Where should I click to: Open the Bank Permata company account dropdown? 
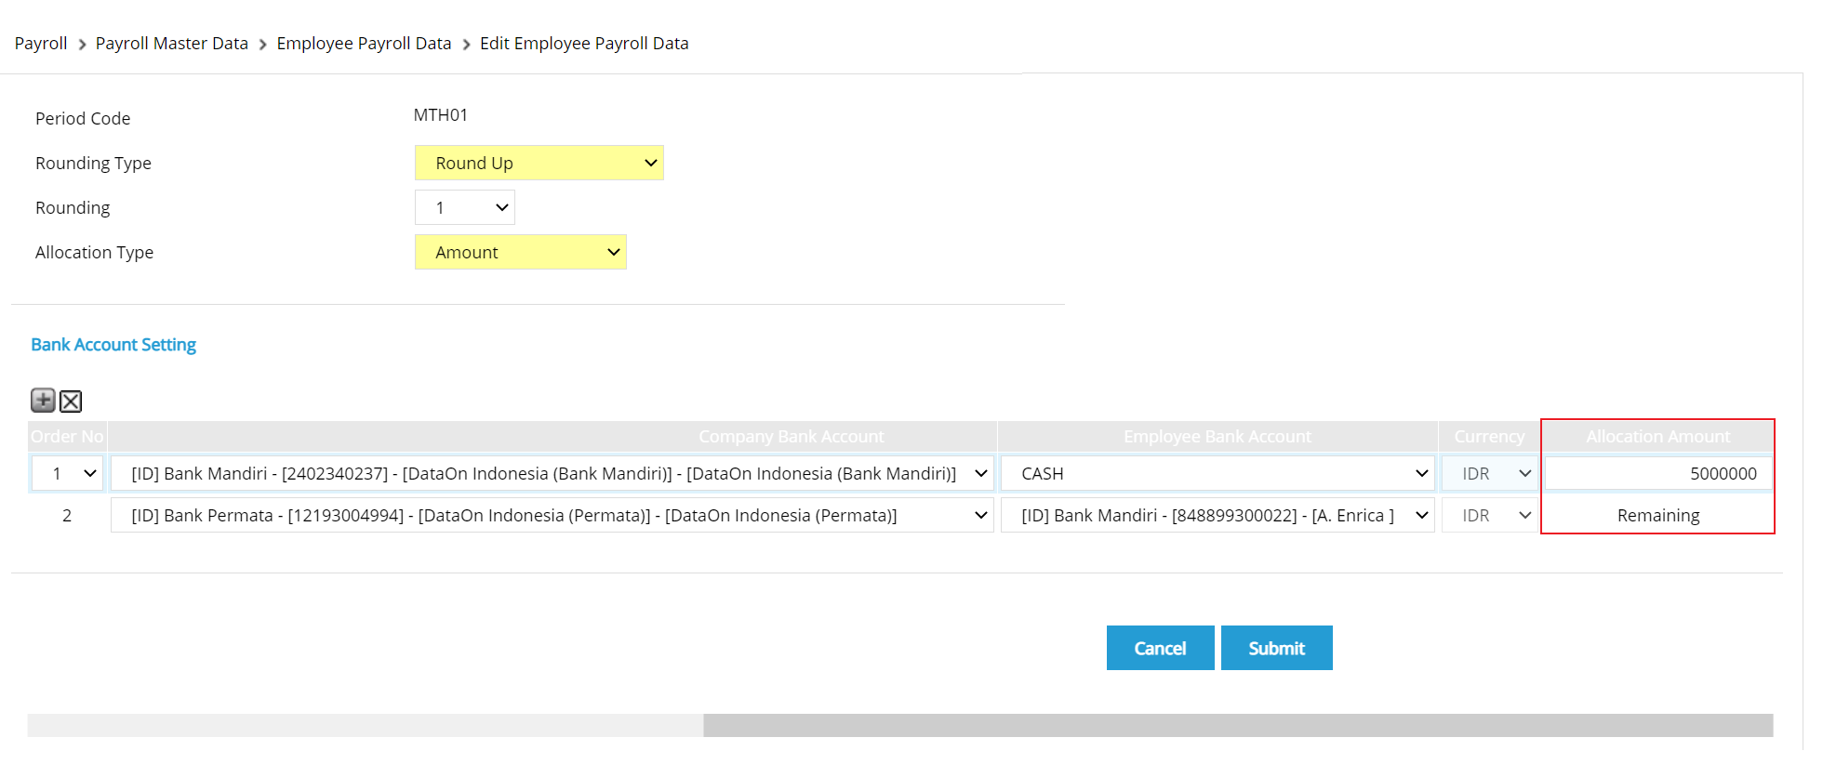coord(552,516)
